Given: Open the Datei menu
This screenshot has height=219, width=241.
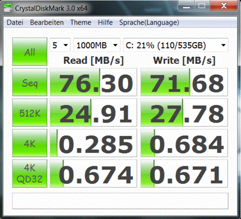Looking at the screenshot, I should [15, 23].
